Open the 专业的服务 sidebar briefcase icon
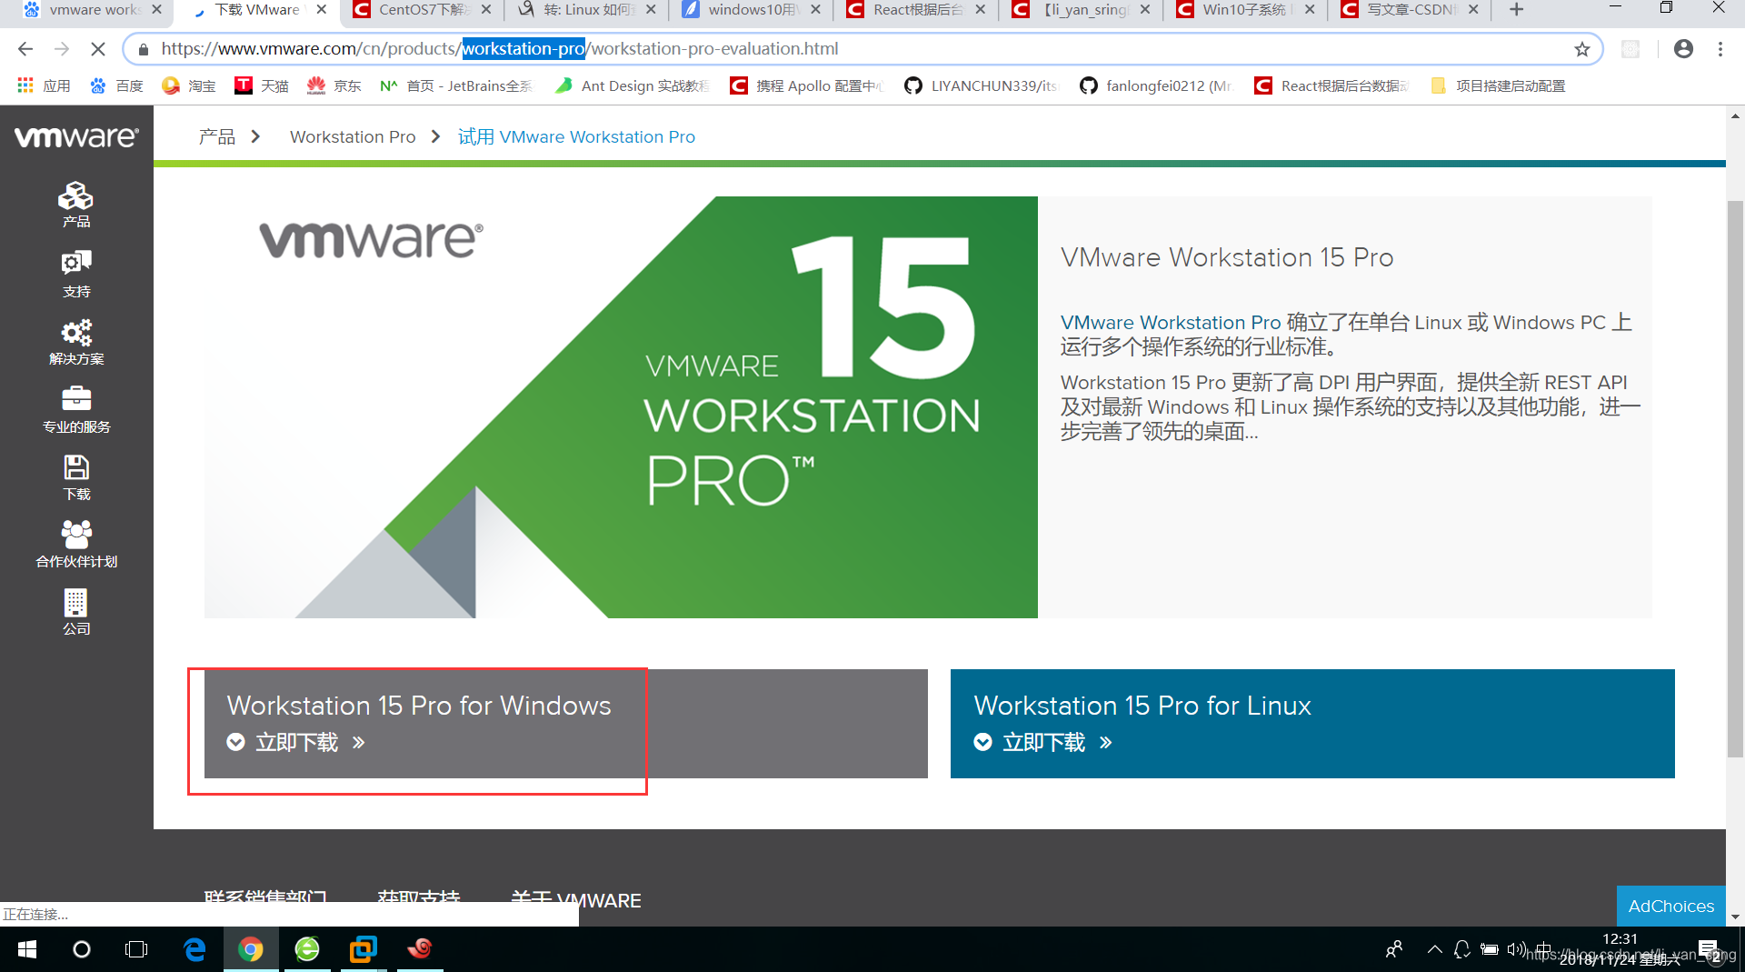The width and height of the screenshot is (1745, 972). pyautogui.click(x=76, y=409)
